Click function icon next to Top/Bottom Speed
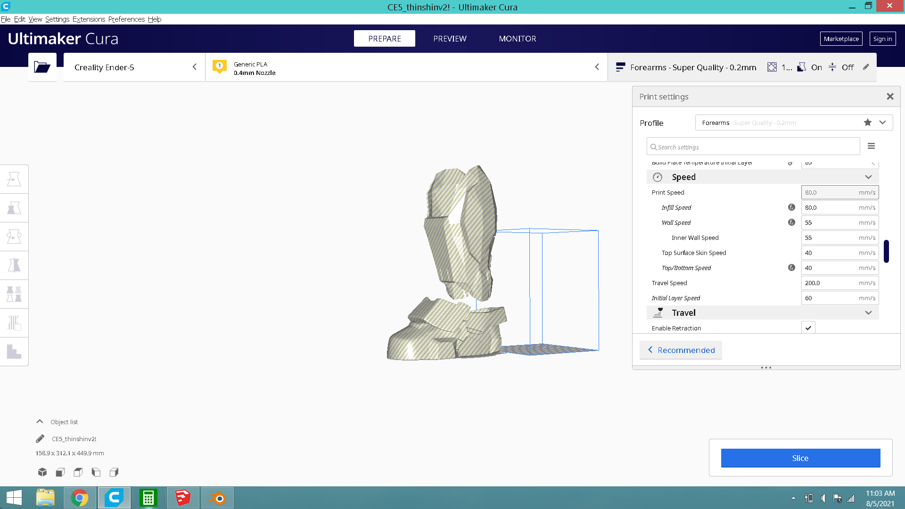Viewport: 905px width, 509px height. click(791, 268)
